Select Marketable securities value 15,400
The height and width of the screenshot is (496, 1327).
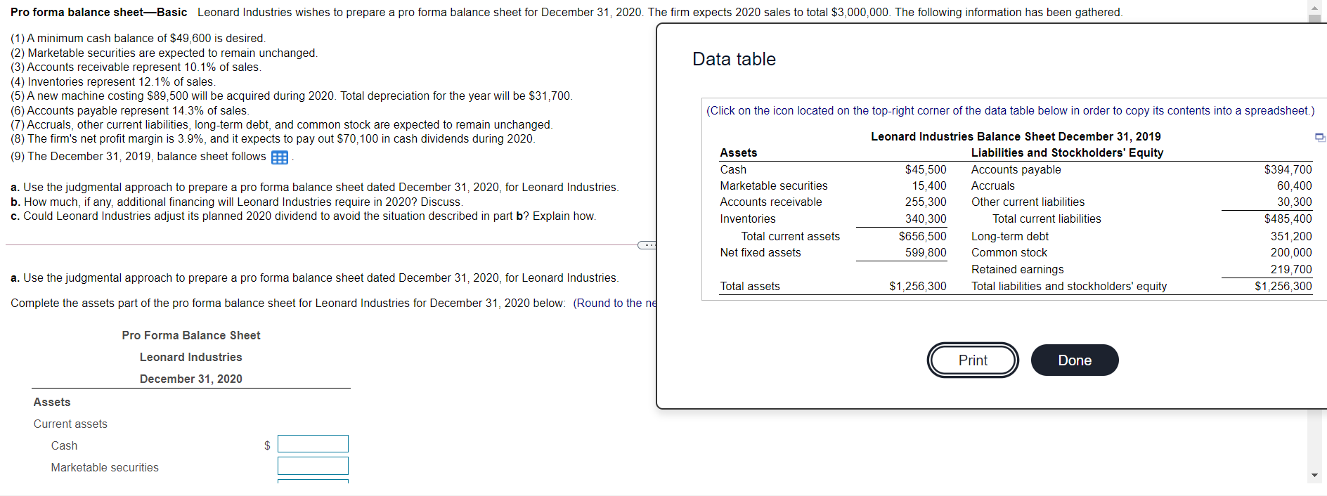[x=929, y=185]
